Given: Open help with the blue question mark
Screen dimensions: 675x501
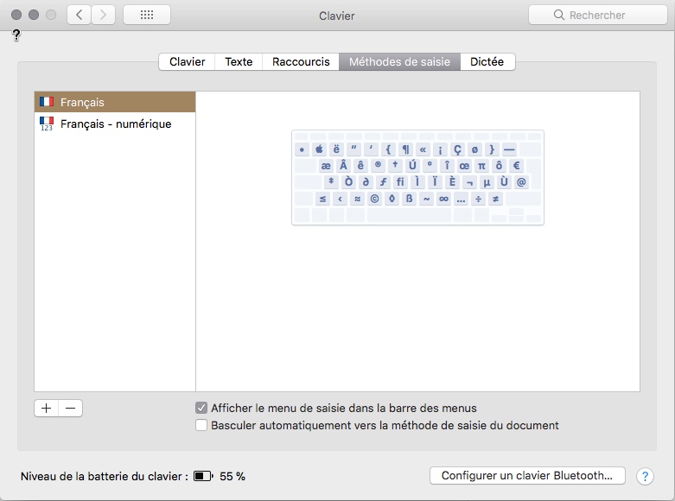Looking at the screenshot, I should click(x=645, y=476).
